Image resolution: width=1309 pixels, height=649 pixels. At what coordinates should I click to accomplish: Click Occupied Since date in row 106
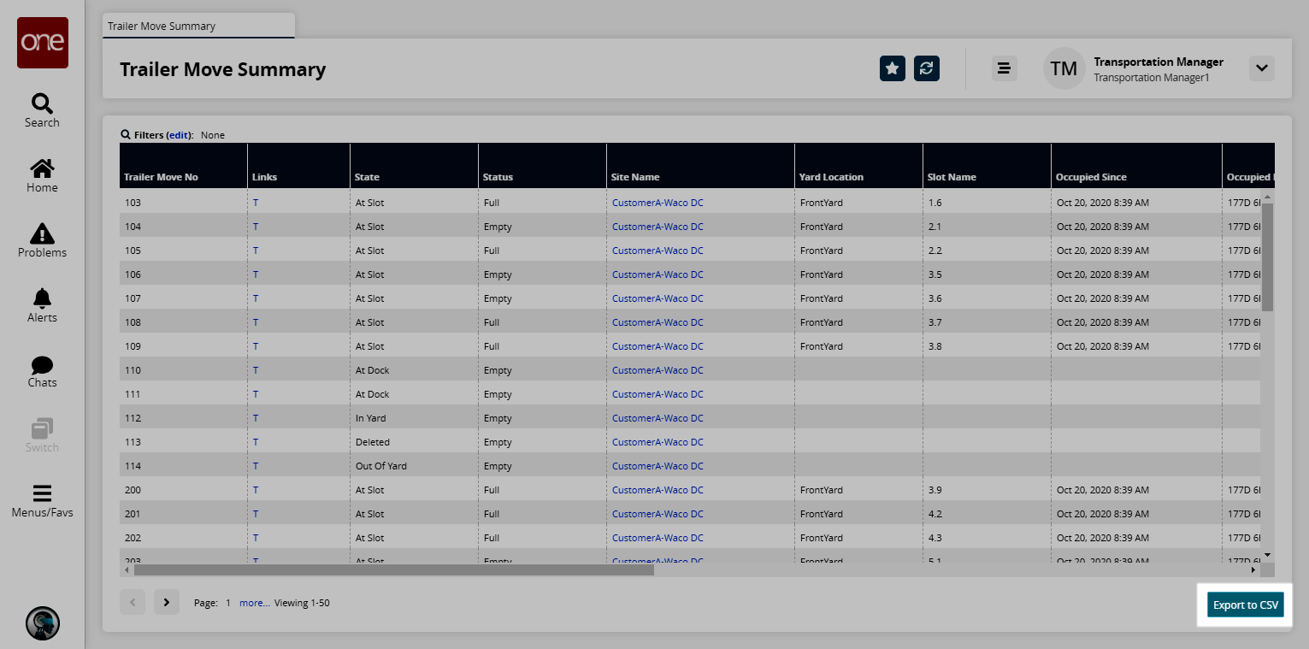[1103, 274]
